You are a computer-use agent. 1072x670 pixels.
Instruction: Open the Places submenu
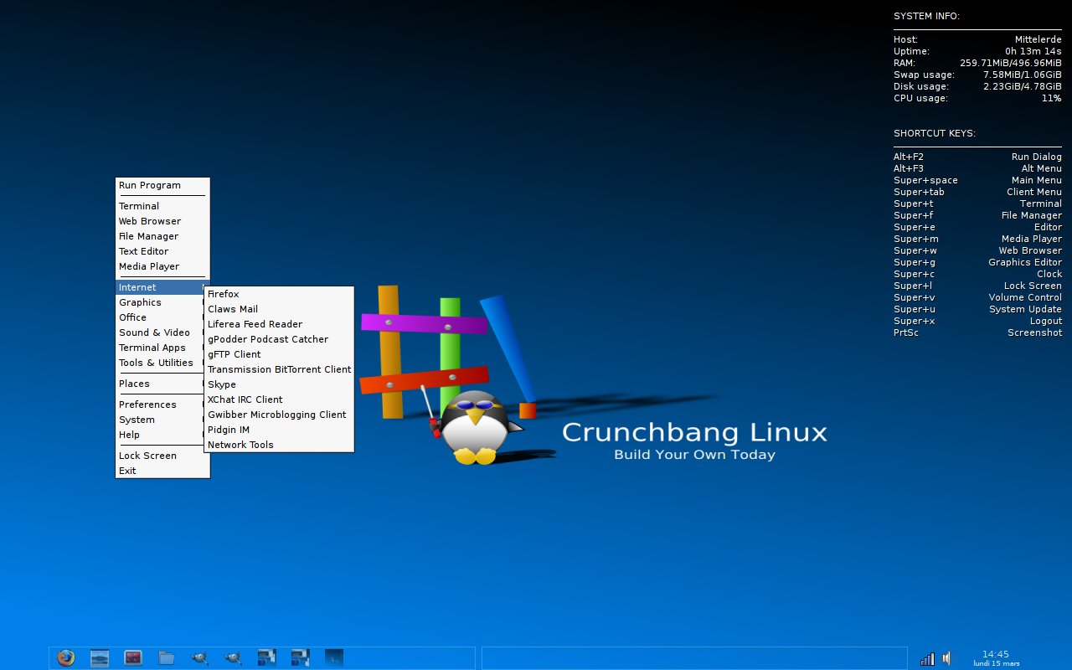[133, 384]
